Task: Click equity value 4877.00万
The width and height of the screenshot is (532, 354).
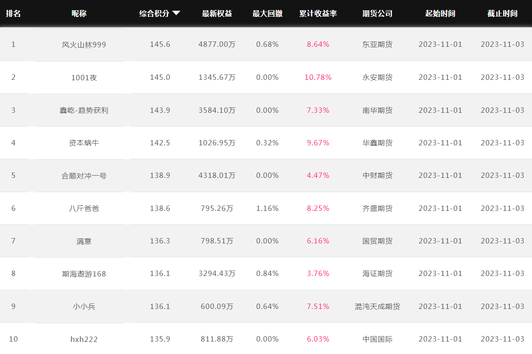Action: pyautogui.click(x=217, y=45)
